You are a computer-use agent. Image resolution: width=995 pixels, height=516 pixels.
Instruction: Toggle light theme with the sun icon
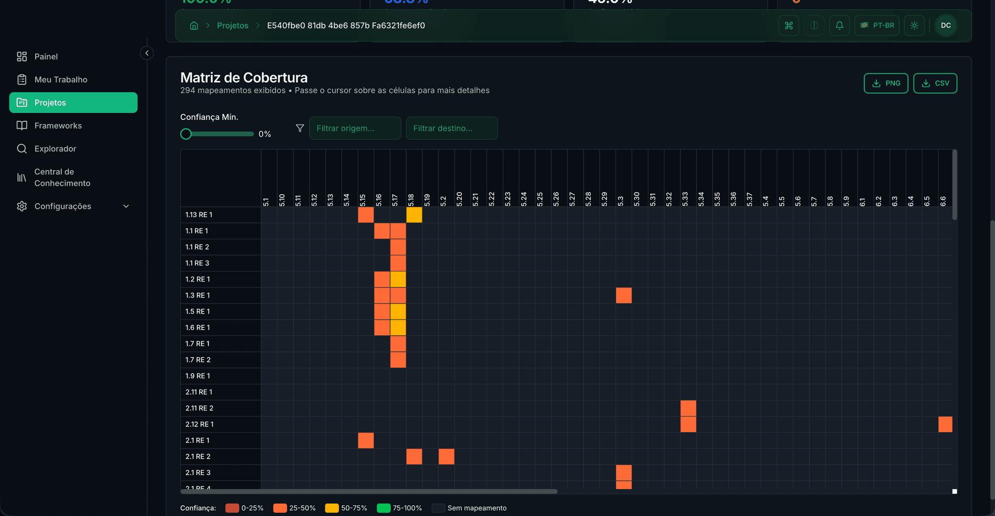914,25
